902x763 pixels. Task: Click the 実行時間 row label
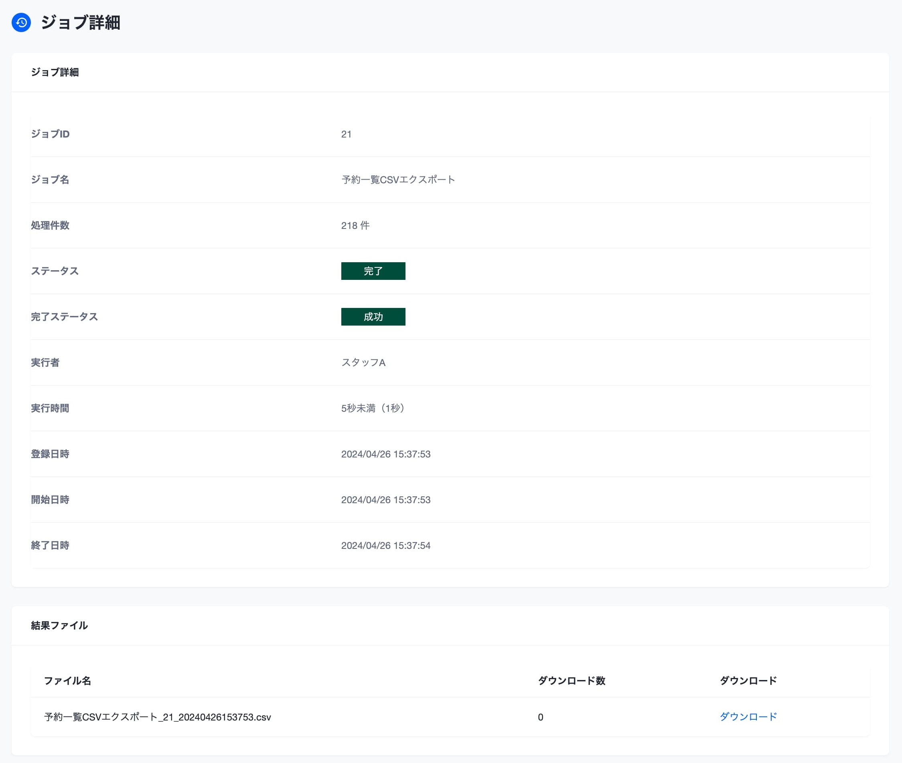pos(50,408)
